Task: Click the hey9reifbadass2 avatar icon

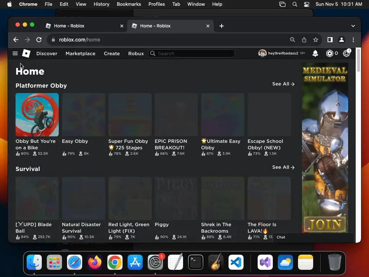Action: pos(262,53)
